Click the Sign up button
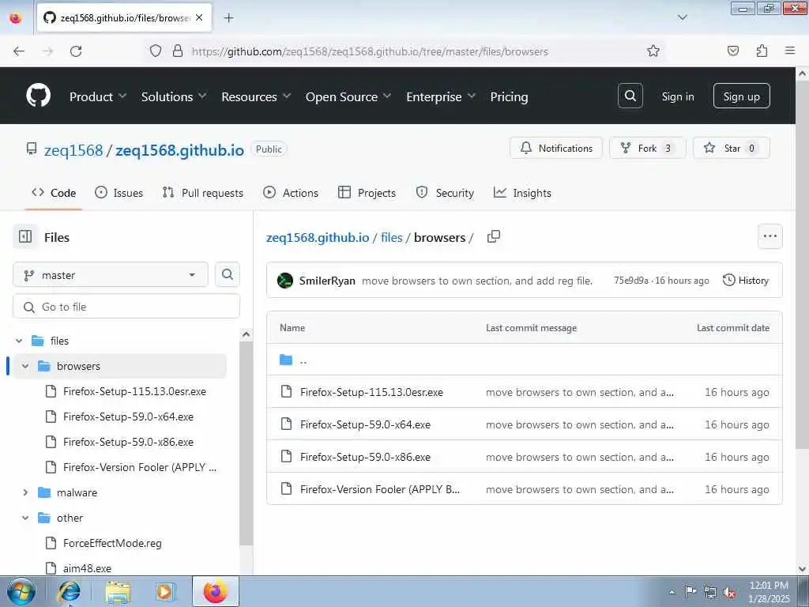The image size is (809, 607). pyautogui.click(x=741, y=96)
